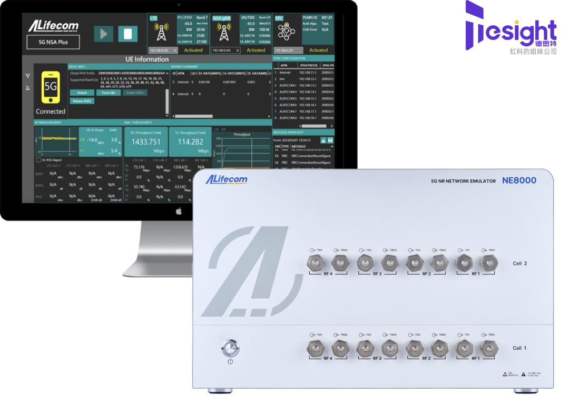Click the UL RATE(MBPS) column header
569x405 pixels.
234,73
